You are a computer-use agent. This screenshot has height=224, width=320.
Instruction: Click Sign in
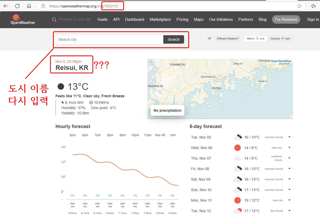pos(313,19)
